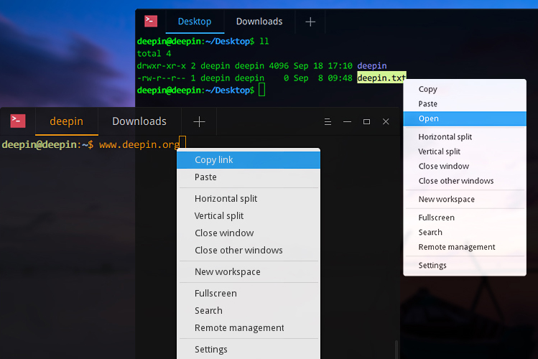Click the 'll' command text in back terminal

264,41
